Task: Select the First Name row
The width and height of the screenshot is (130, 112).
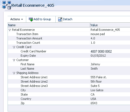Action: pos(69,64)
